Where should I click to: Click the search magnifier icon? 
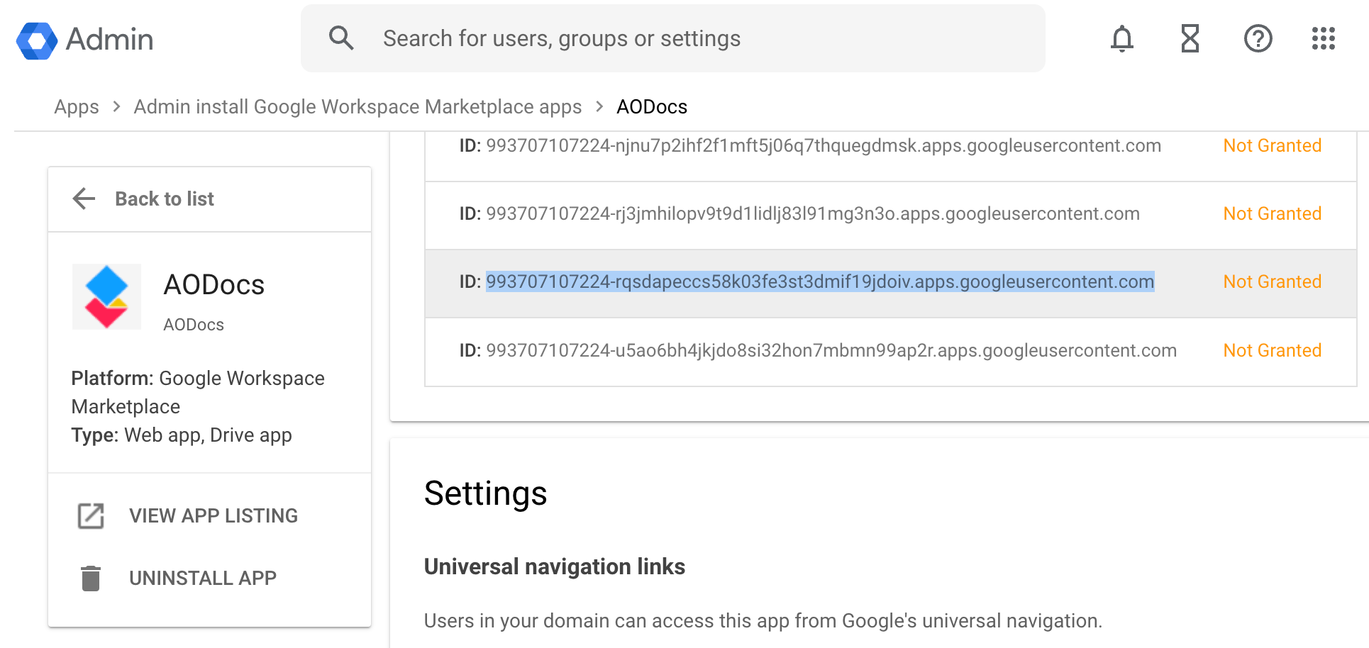click(341, 38)
